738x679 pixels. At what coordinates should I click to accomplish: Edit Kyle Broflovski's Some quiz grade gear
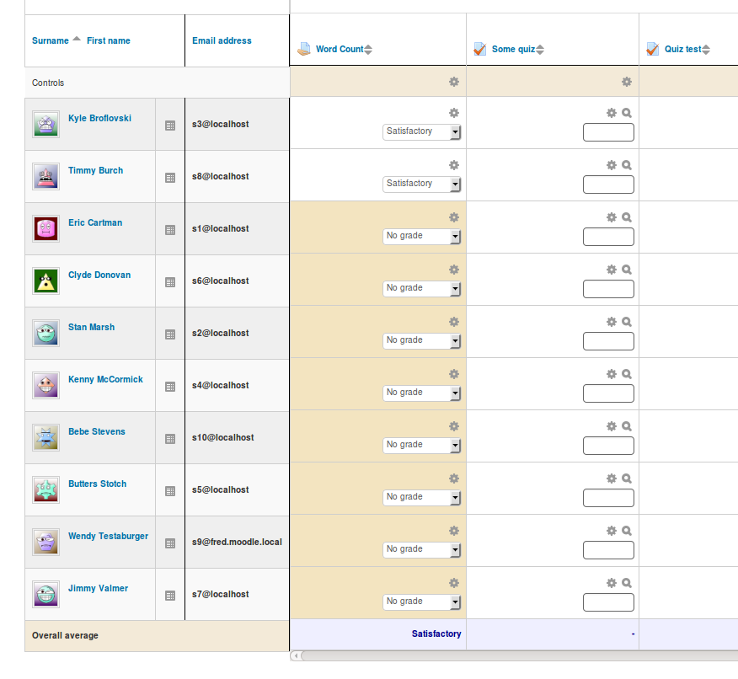point(612,113)
